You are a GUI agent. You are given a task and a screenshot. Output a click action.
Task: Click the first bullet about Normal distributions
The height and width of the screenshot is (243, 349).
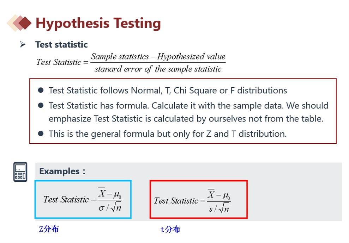tap(168, 91)
